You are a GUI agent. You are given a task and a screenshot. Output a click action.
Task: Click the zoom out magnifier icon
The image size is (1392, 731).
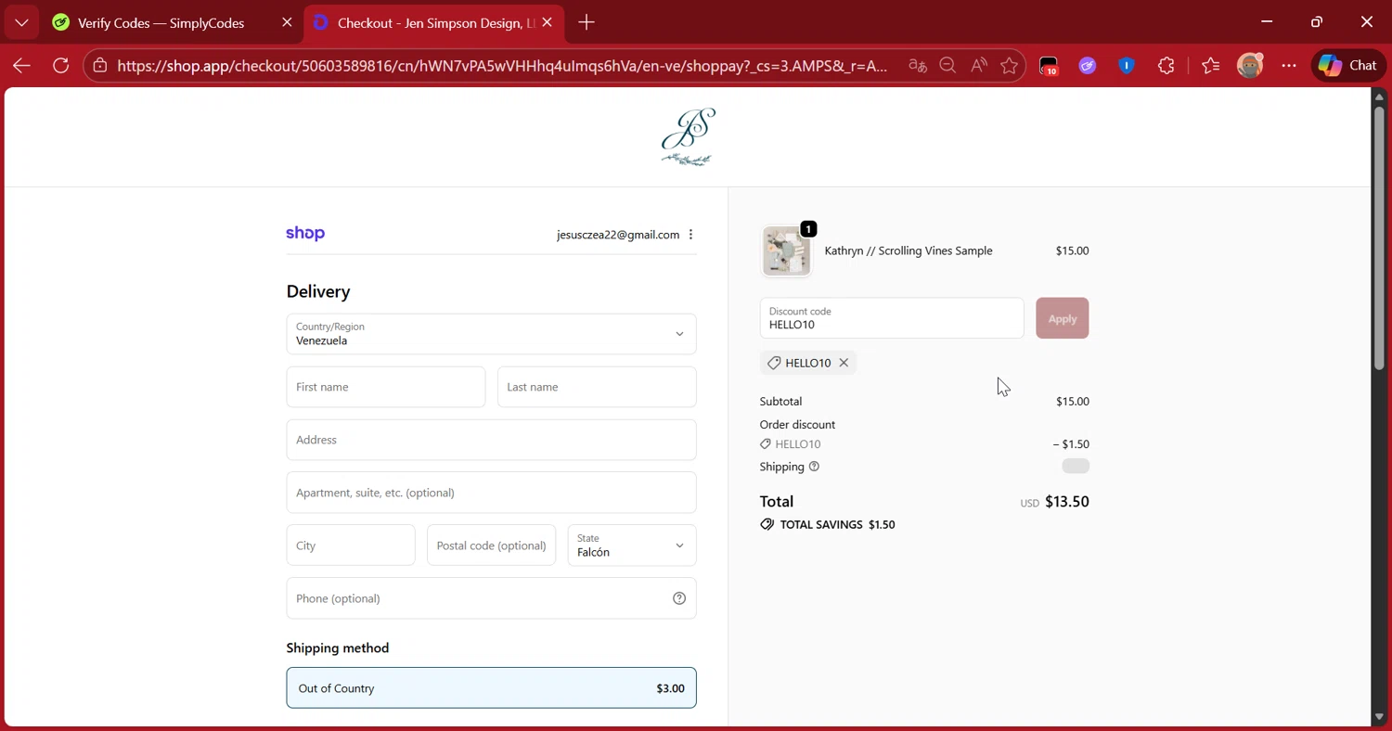(x=947, y=66)
